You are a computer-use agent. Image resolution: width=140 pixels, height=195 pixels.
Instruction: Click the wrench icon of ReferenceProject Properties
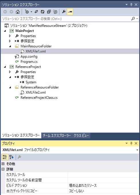click(x=17, y=72)
